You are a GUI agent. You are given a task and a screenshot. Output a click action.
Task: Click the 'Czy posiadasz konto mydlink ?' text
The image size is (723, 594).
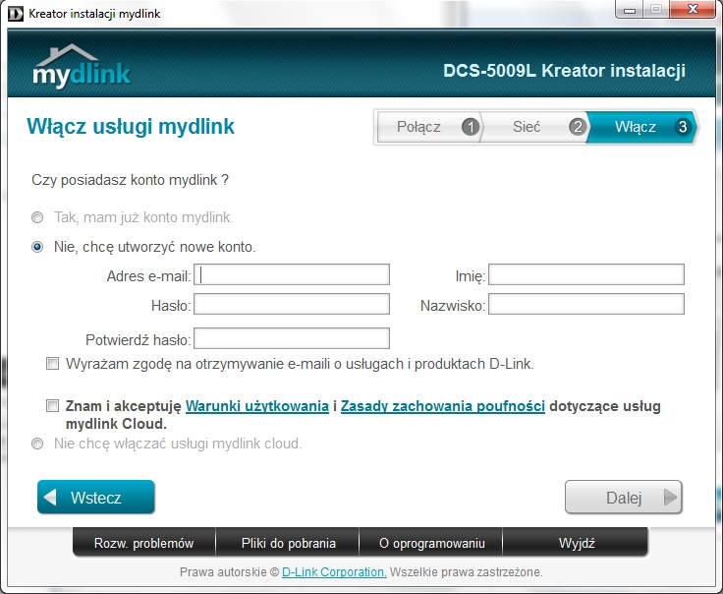pyautogui.click(x=130, y=180)
